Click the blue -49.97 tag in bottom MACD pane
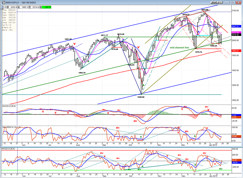The image size is (243, 178). (x=236, y=163)
